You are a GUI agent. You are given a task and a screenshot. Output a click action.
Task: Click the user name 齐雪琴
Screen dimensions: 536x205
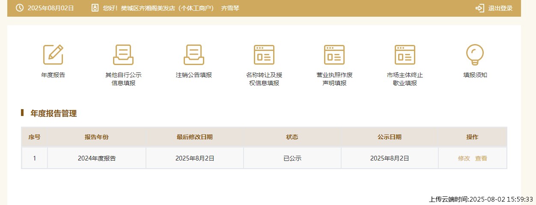(x=230, y=8)
